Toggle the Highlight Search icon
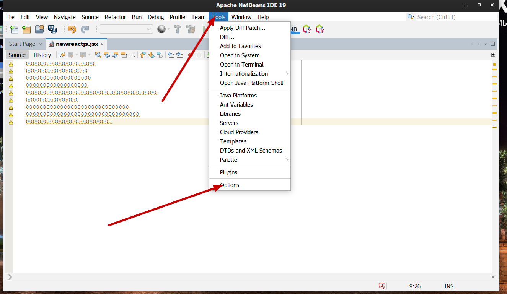 click(124, 55)
